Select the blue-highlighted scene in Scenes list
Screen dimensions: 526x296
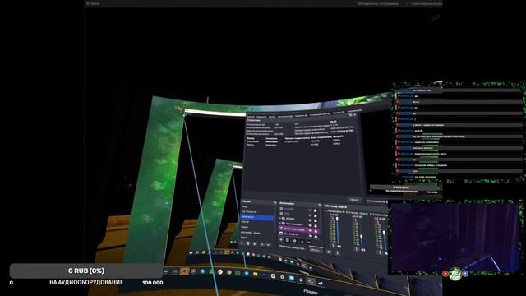click(x=258, y=217)
